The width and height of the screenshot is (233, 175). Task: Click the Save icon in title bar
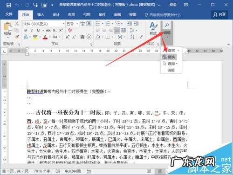8,5
